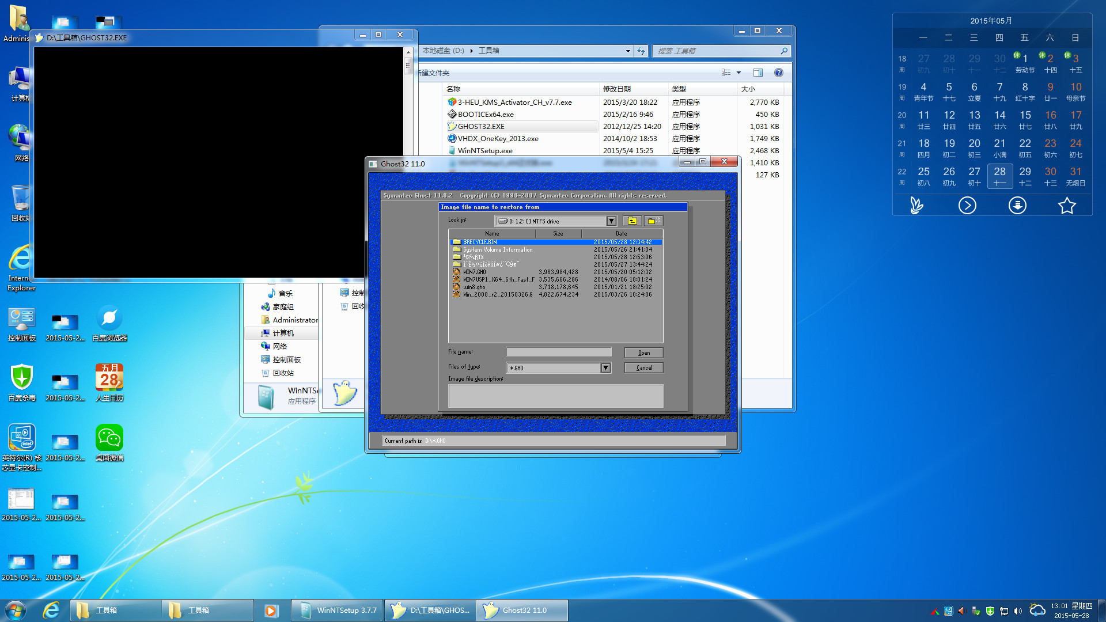Open 百度浏览器 desktop icon
Screen dimensions: 1106x622
coord(109,324)
